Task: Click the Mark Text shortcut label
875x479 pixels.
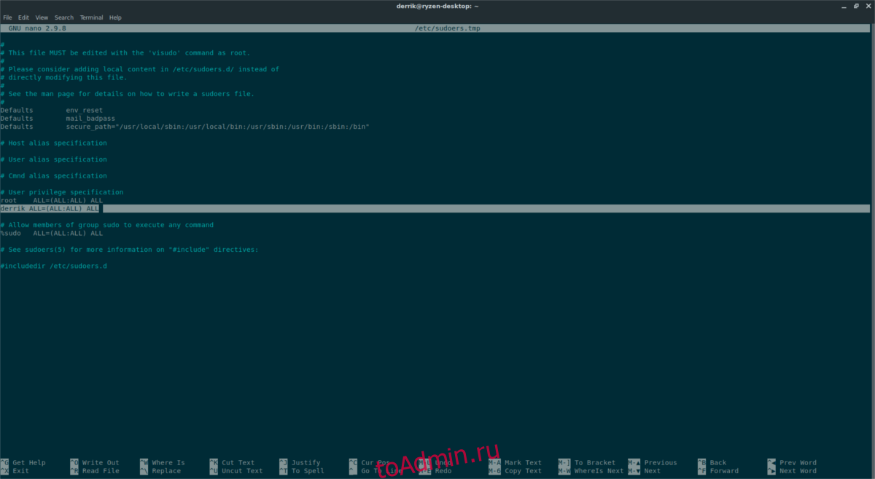Action: pyautogui.click(x=523, y=462)
